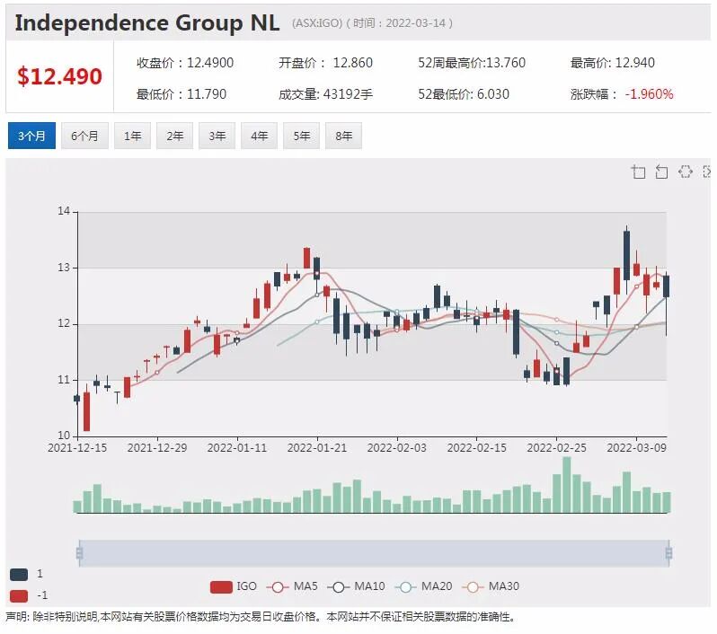The height and width of the screenshot is (634, 717).
Task: Click the first candlestick at 2021-12-15
Action: click(x=77, y=399)
